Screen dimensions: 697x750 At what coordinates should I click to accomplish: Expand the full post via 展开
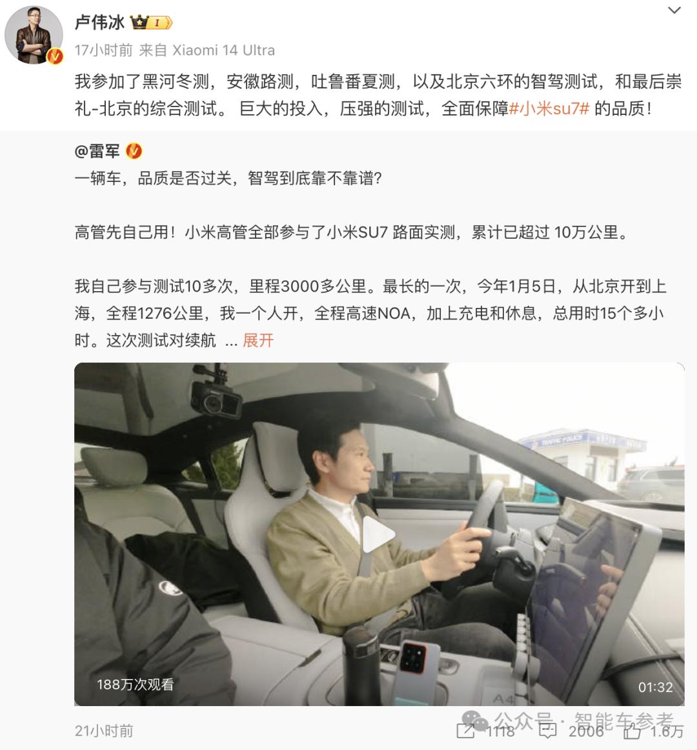pos(258,340)
